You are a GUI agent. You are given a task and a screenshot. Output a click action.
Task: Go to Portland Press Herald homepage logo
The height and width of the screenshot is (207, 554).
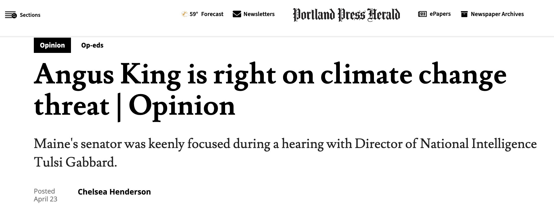point(346,15)
